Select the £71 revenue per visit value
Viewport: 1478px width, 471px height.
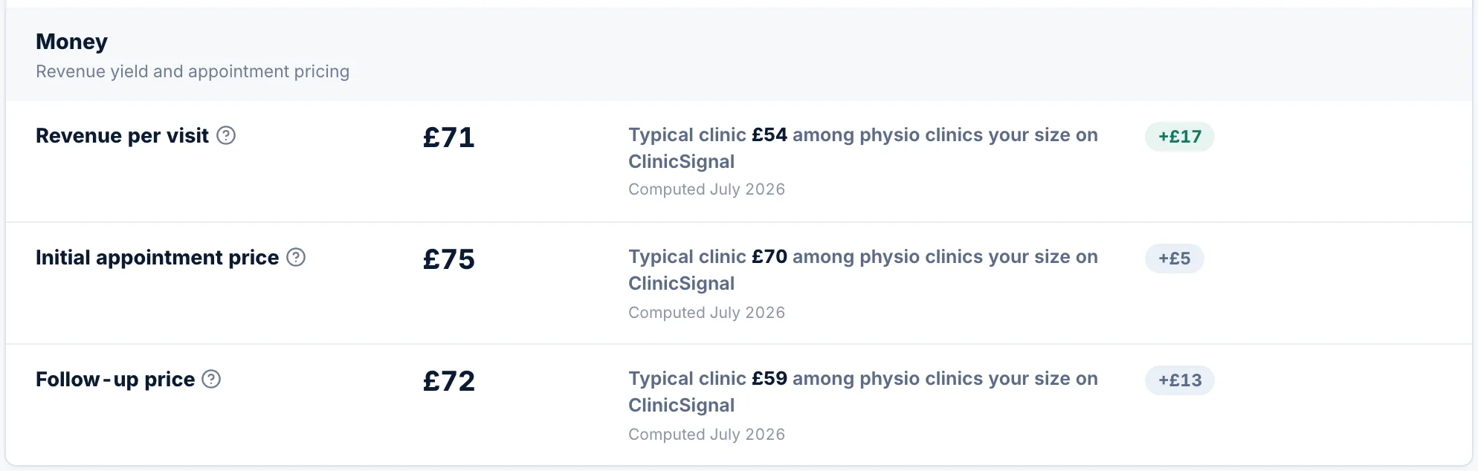tap(448, 137)
